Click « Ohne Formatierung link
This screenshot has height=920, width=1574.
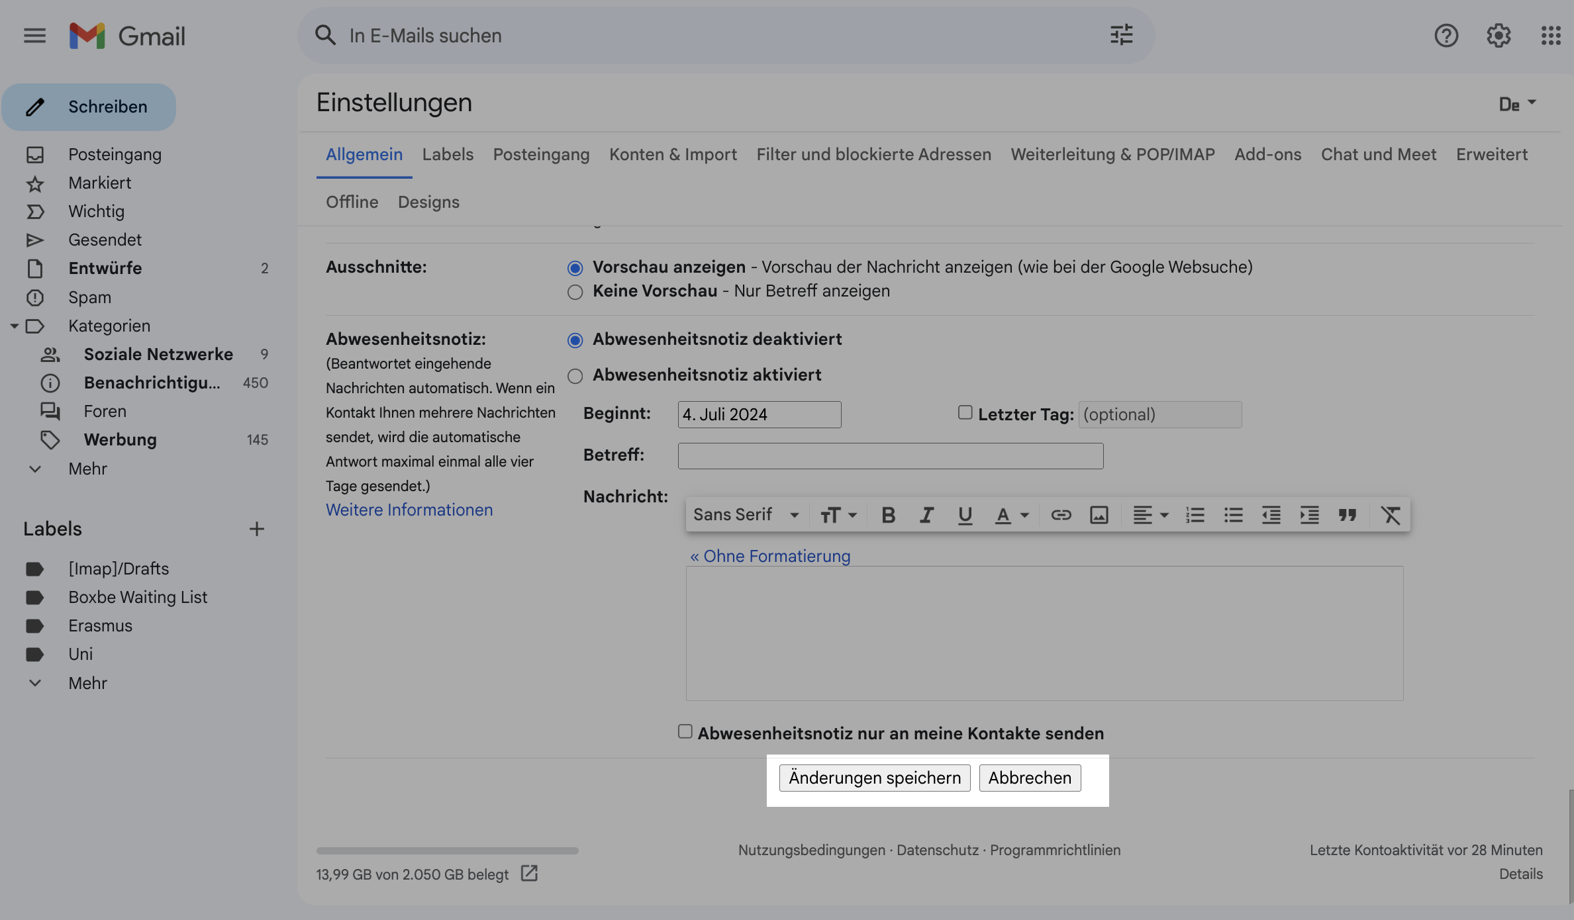770,556
